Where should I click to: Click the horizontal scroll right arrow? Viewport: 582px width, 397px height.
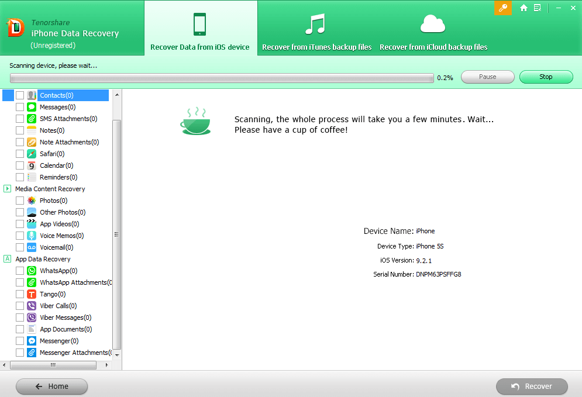(107, 365)
